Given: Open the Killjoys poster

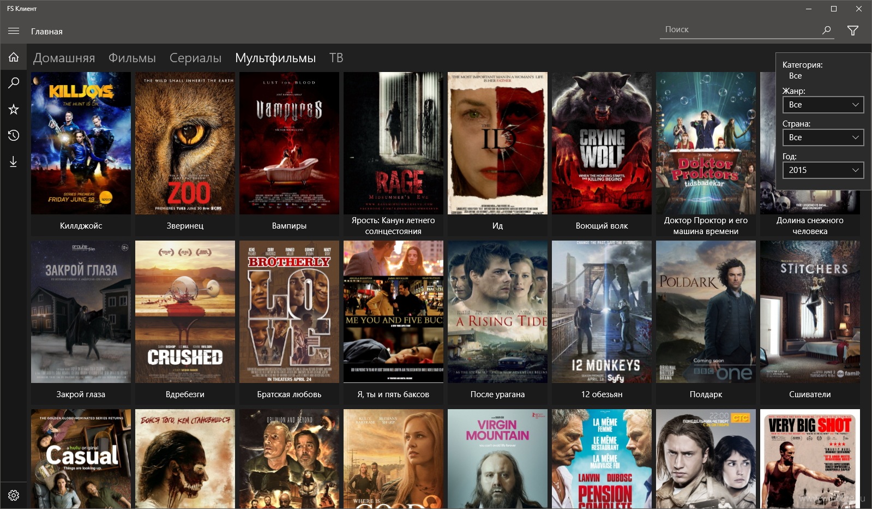Looking at the screenshot, I should point(81,143).
